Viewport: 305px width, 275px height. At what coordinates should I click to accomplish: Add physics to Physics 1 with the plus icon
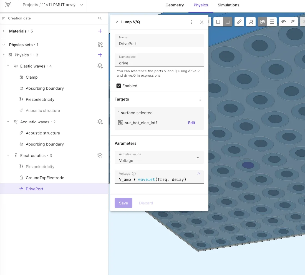pyautogui.click(x=100, y=55)
